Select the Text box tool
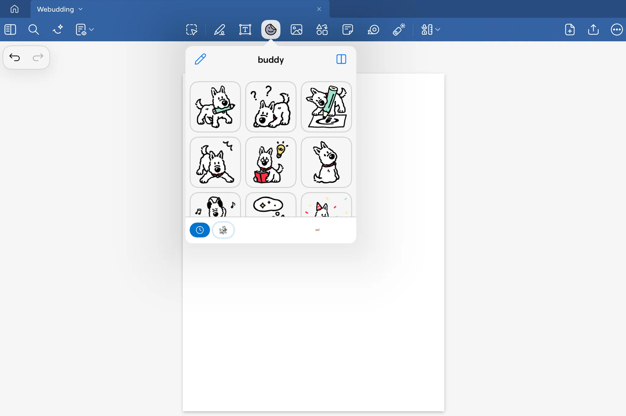The width and height of the screenshot is (626, 416). click(245, 30)
